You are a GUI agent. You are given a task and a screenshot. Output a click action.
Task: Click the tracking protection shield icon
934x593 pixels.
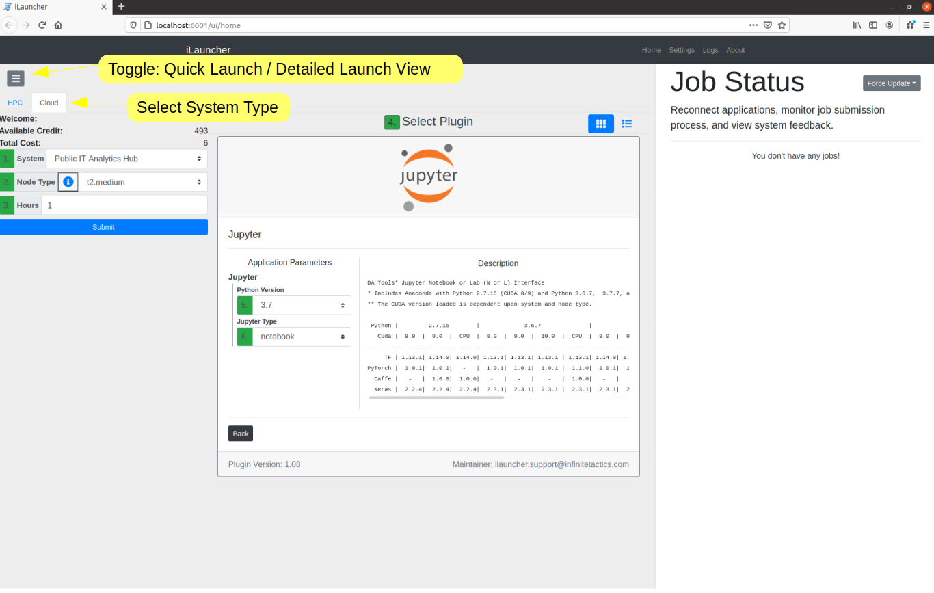coord(135,25)
